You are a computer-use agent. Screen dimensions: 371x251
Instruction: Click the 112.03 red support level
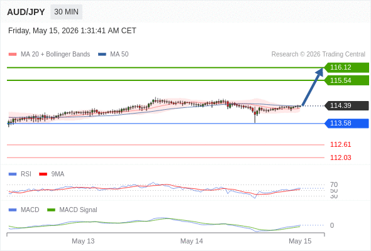tap(340, 158)
